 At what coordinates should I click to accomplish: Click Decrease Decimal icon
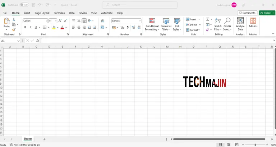(x=139, y=27)
